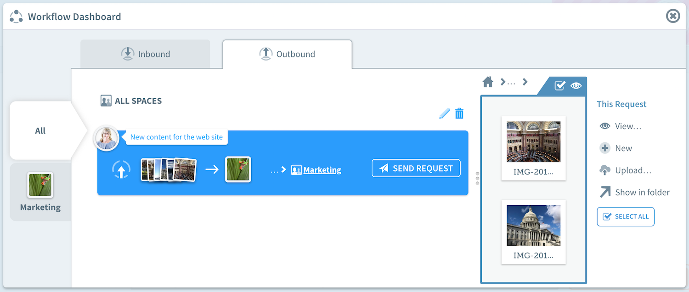Open the library reading room photo thumbnail

click(533, 148)
